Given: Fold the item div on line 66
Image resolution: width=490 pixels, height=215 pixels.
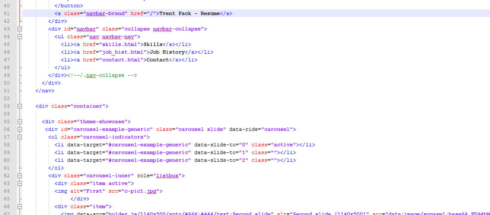Looking at the screenshot, I should 19,206.
